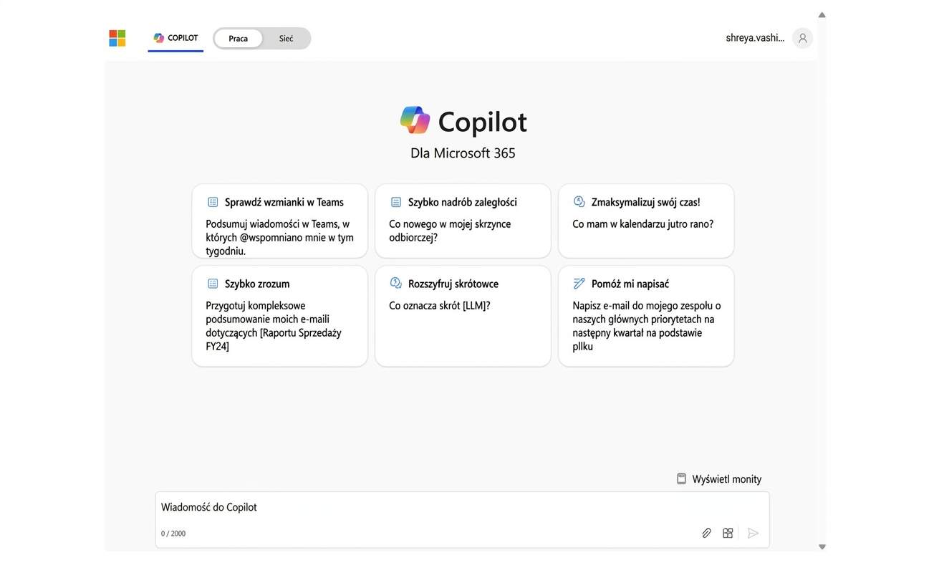Click the Microsoft logo icon
This screenshot has height=573, width=934.
coord(117,38)
